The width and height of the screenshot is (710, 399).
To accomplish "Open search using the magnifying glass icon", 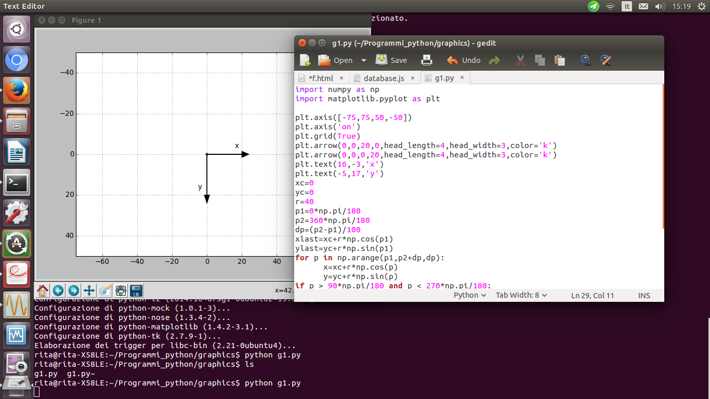I will coord(585,60).
